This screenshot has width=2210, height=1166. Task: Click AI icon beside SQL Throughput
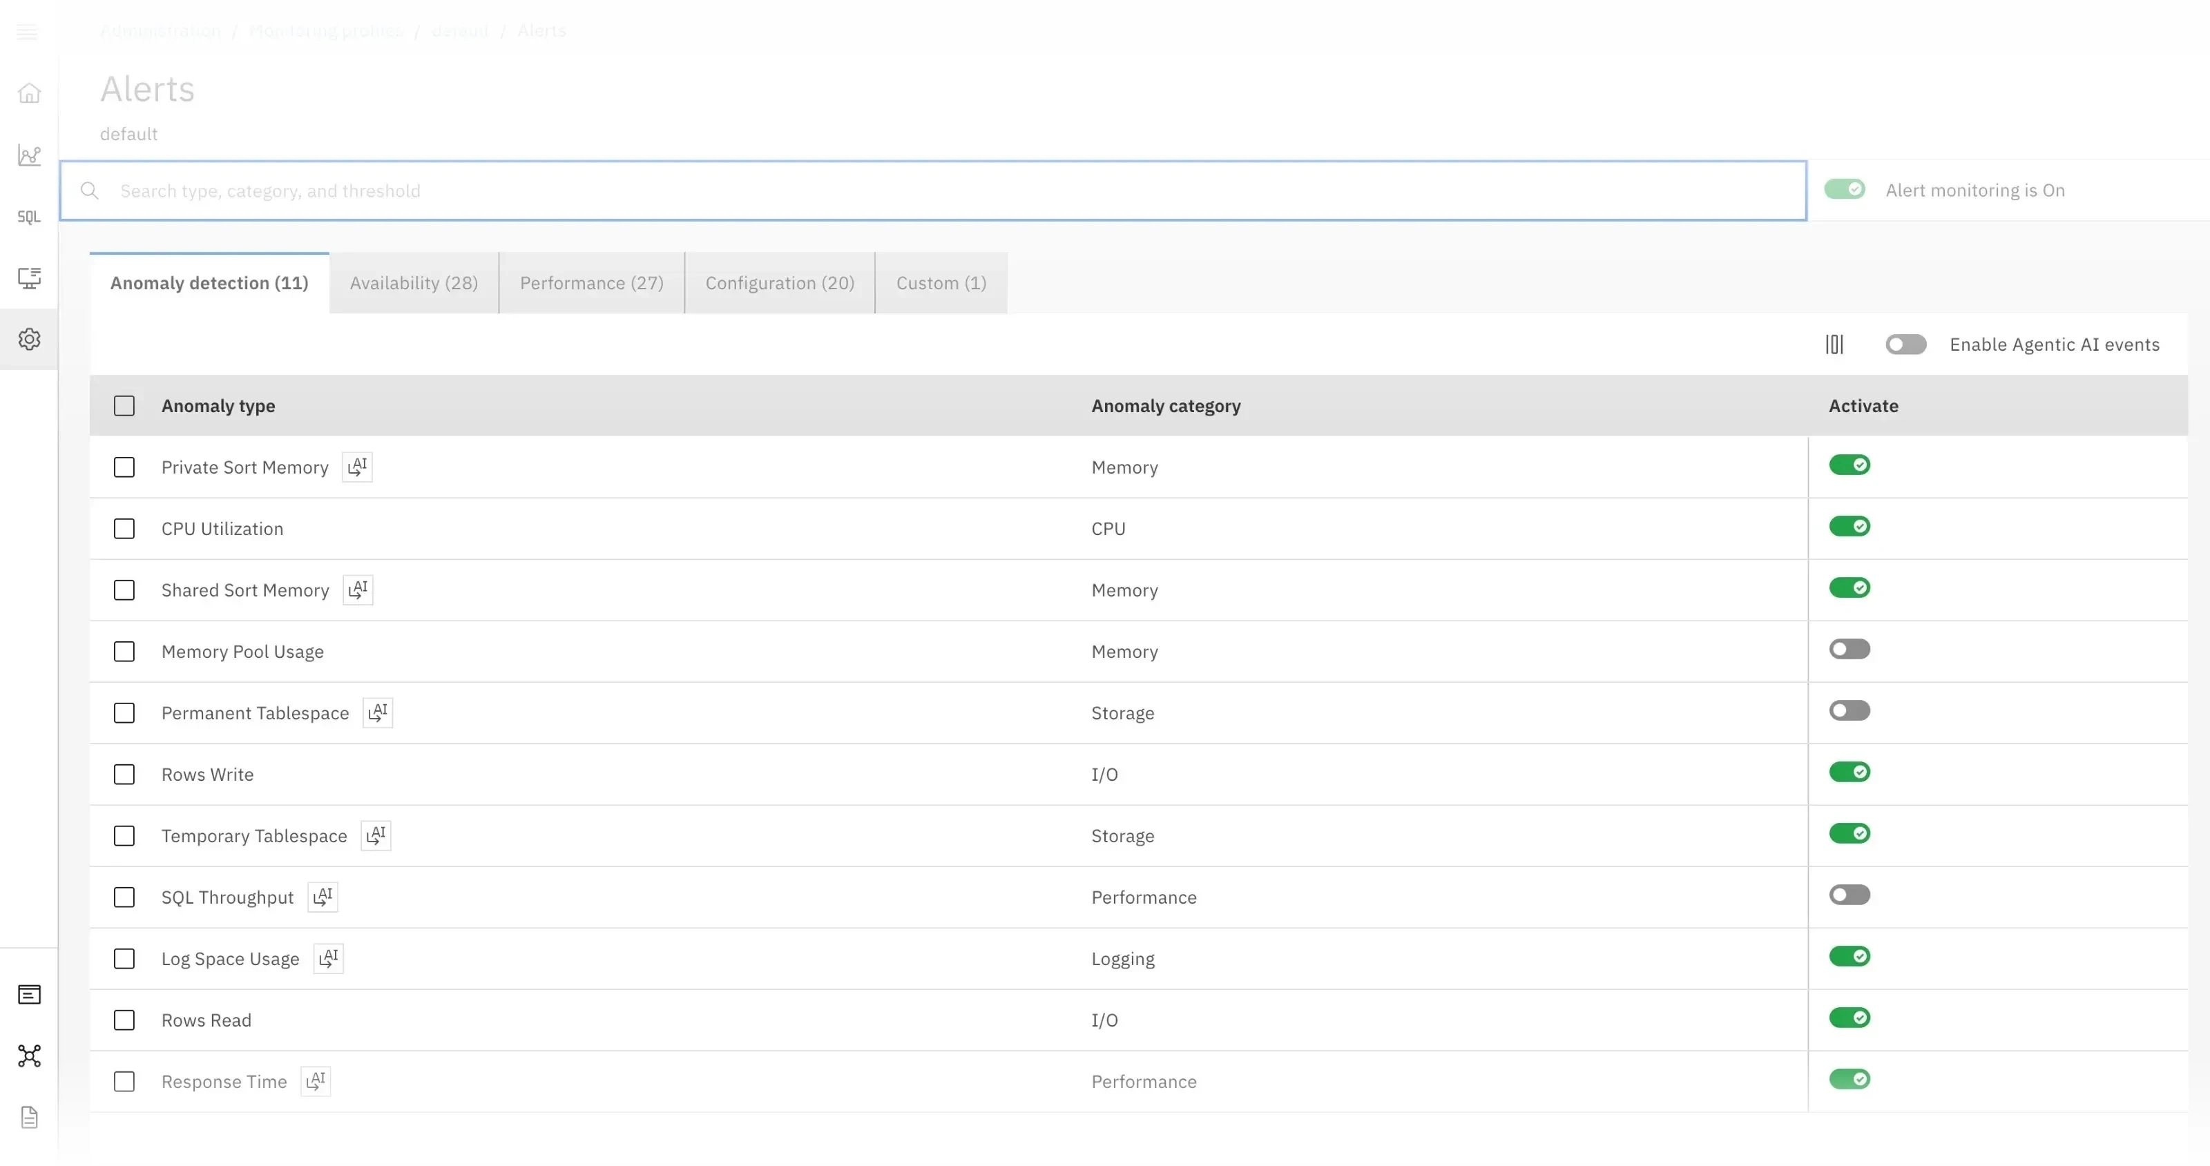(x=323, y=897)
